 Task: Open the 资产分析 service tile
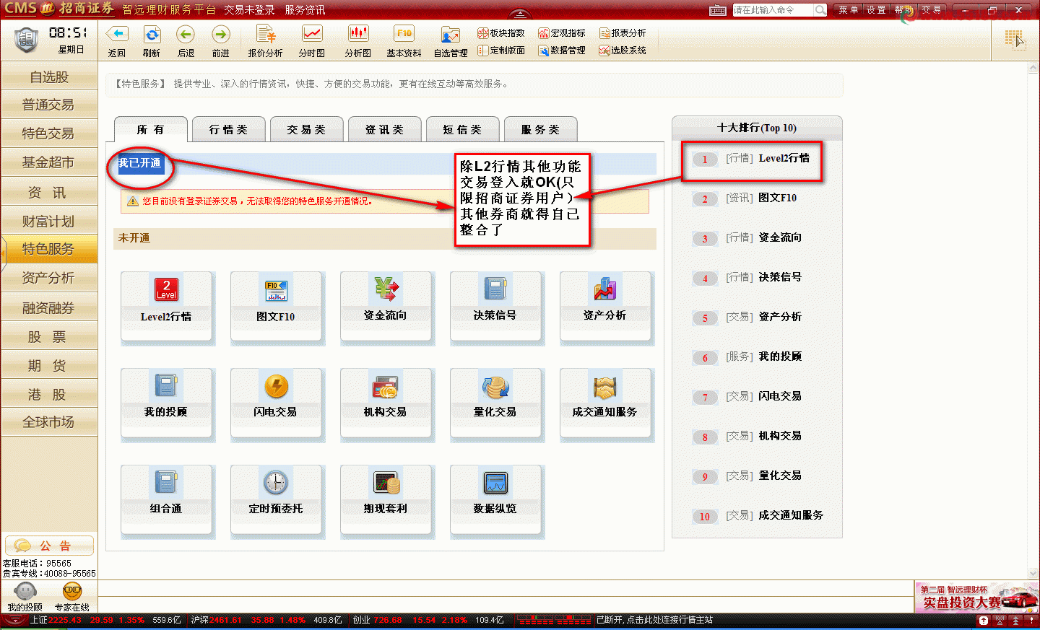(605, 306)
